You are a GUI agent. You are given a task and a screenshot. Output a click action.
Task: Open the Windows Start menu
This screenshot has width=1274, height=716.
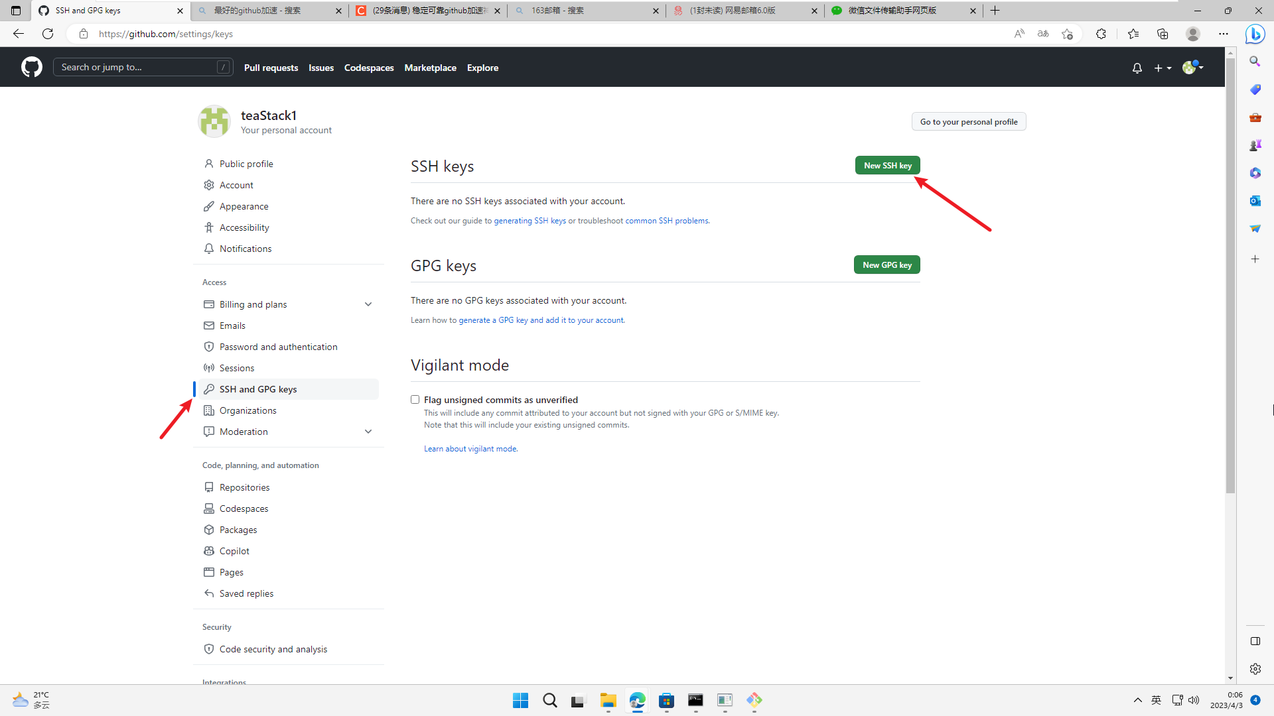520,700
